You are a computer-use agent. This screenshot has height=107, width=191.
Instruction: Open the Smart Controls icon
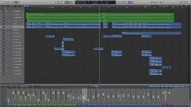coord(13,2)
